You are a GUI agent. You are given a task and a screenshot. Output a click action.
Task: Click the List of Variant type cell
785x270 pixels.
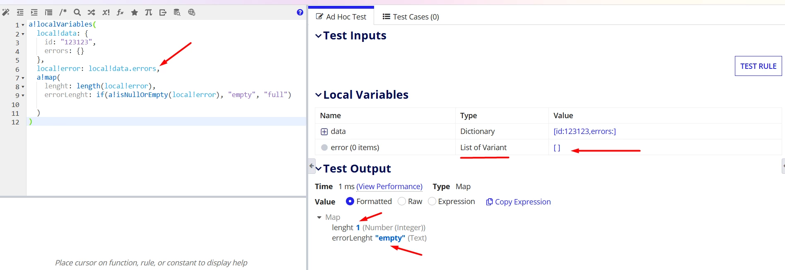click(x=483, y=148)
